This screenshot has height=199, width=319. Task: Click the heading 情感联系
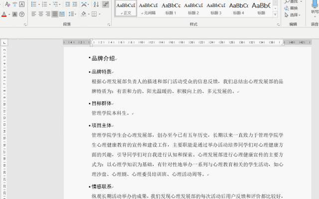coord(102,187)
